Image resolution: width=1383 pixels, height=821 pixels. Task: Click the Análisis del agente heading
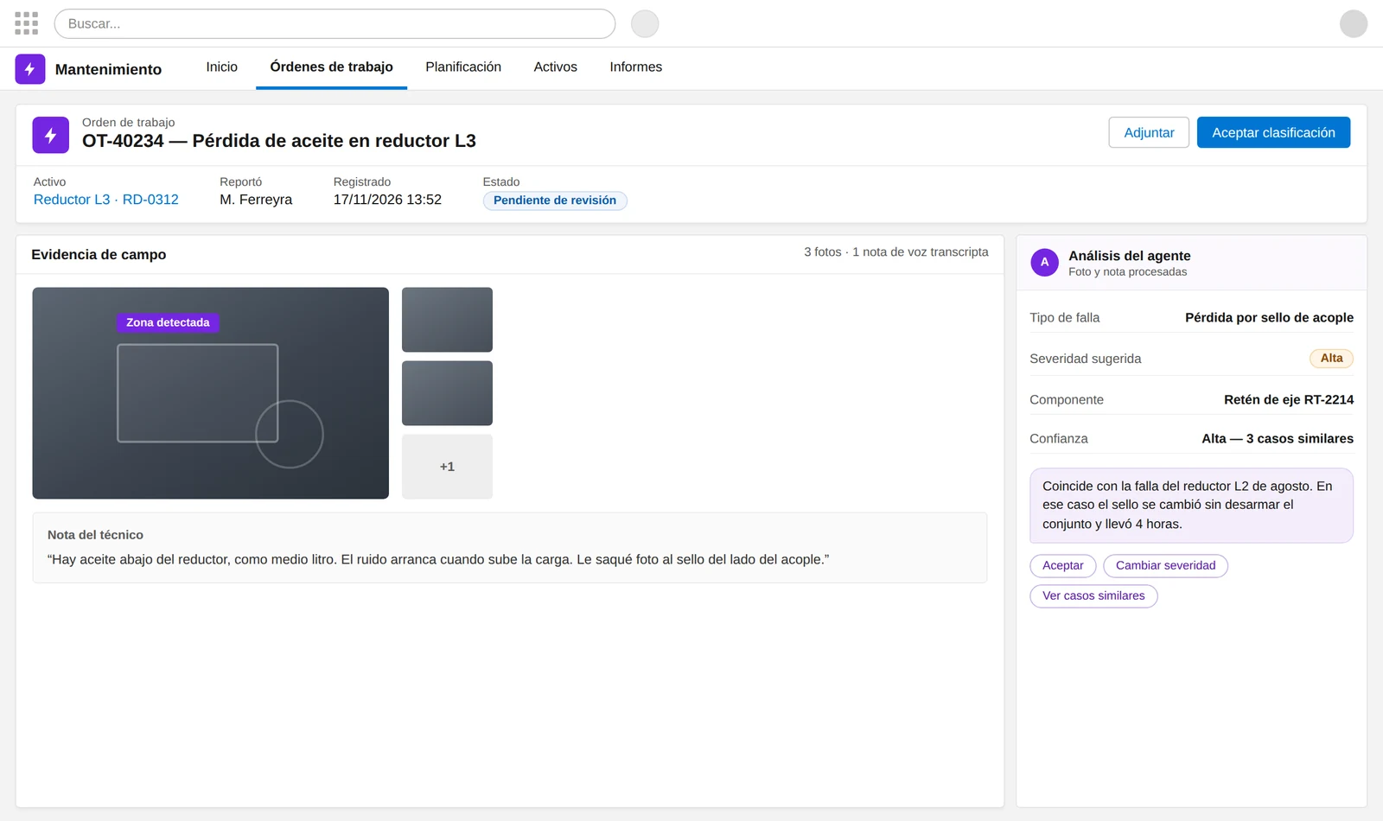pos(1130,256)
